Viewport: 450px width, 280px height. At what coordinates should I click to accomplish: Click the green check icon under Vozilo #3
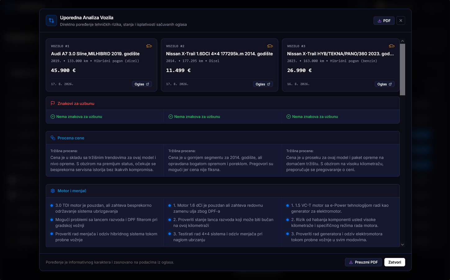pos(289,117)
